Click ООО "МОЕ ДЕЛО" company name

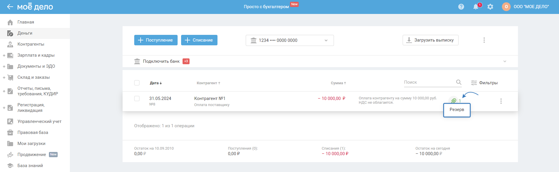pyautogui.click(x=531, y=7)
